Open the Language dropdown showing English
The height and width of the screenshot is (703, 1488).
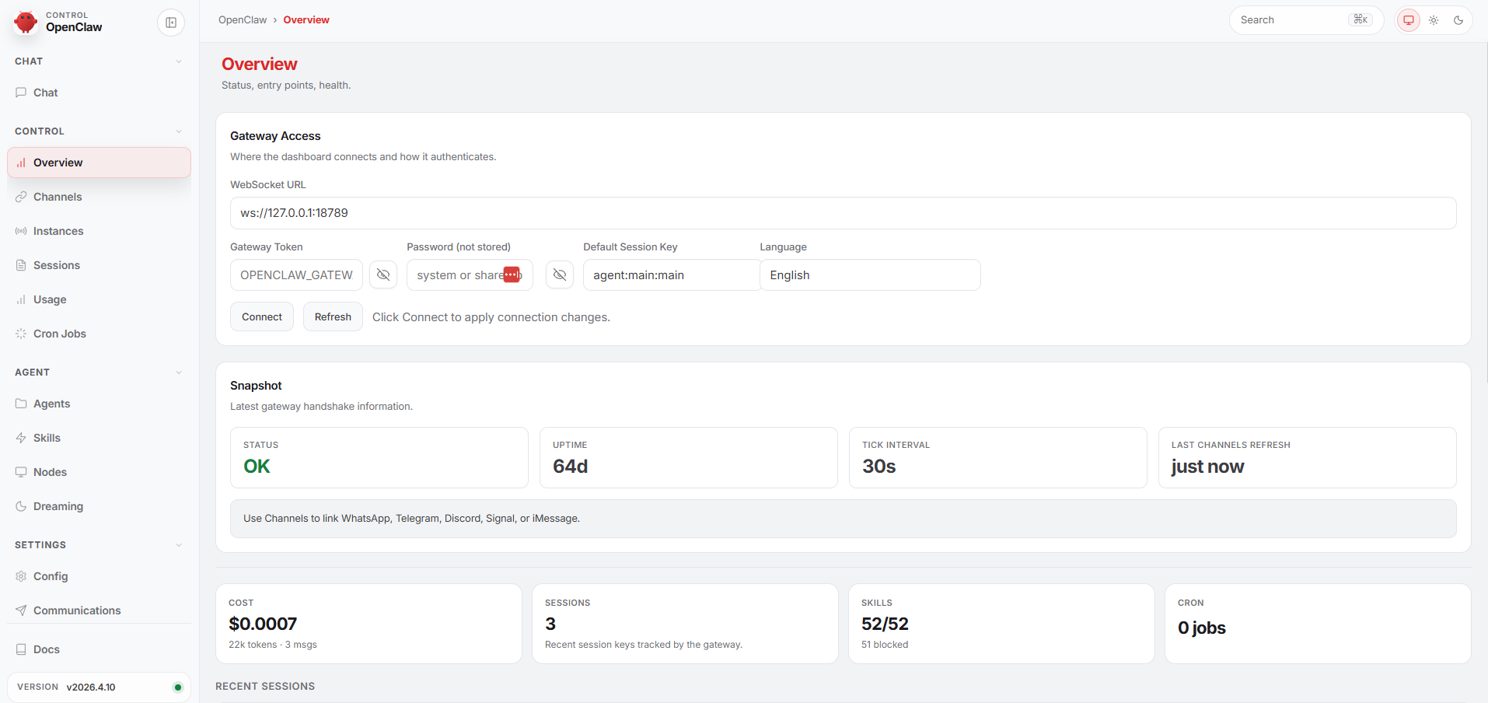tap(870, 275)
